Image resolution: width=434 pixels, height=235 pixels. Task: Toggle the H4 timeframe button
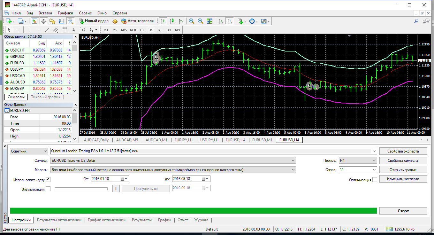(x=151, y=30)
